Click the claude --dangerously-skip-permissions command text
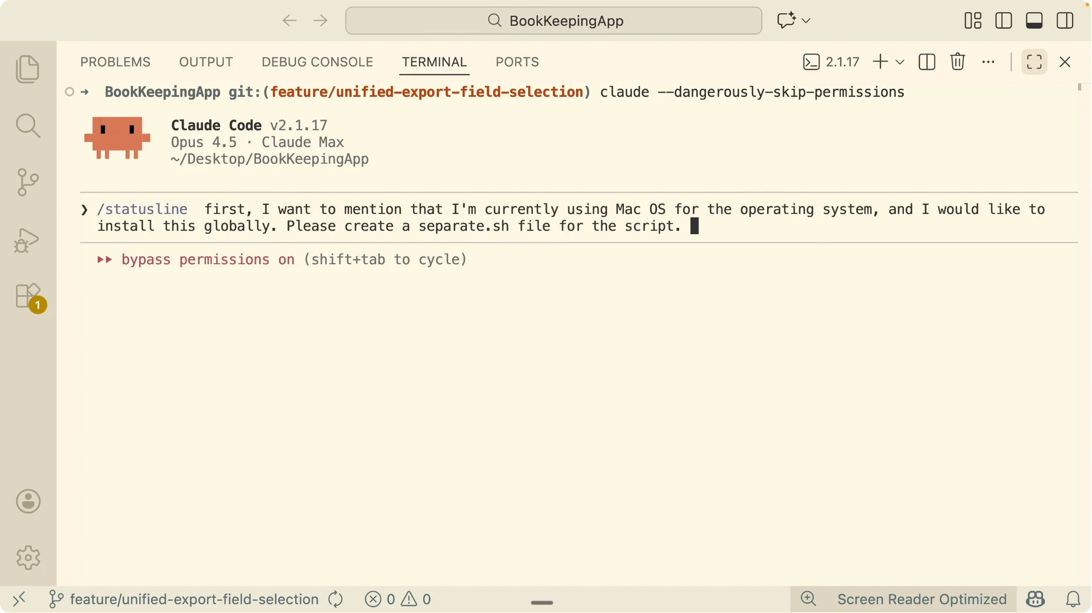Image resolution: width=1092 pixels, height=613 pixels. (752, 92)
